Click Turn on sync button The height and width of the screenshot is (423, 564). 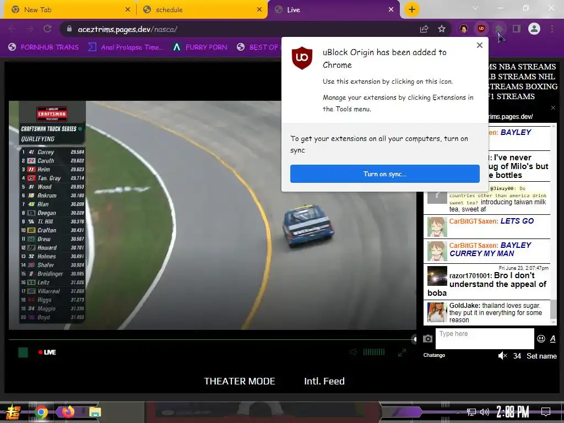[385, 173]
